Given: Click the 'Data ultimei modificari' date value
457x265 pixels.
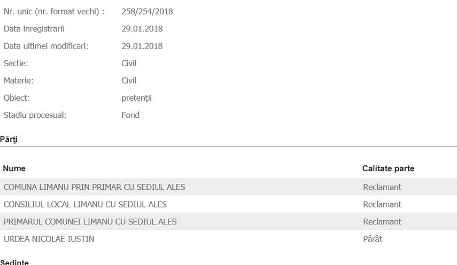Looking at the screenshot, I should tap(142, 46).
